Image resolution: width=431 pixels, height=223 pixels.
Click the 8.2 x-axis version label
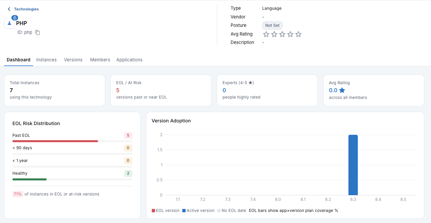pos(328,200)
